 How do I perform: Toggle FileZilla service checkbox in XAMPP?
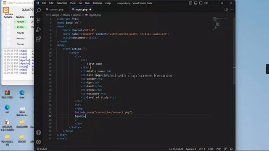pyautogui.click(x=8, y=33)
